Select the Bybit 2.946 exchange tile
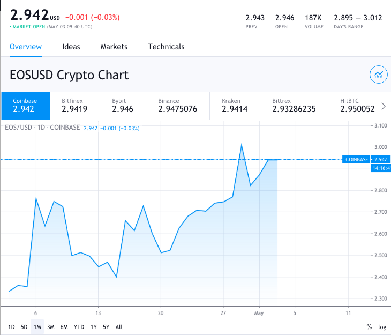 coord(123,106)
